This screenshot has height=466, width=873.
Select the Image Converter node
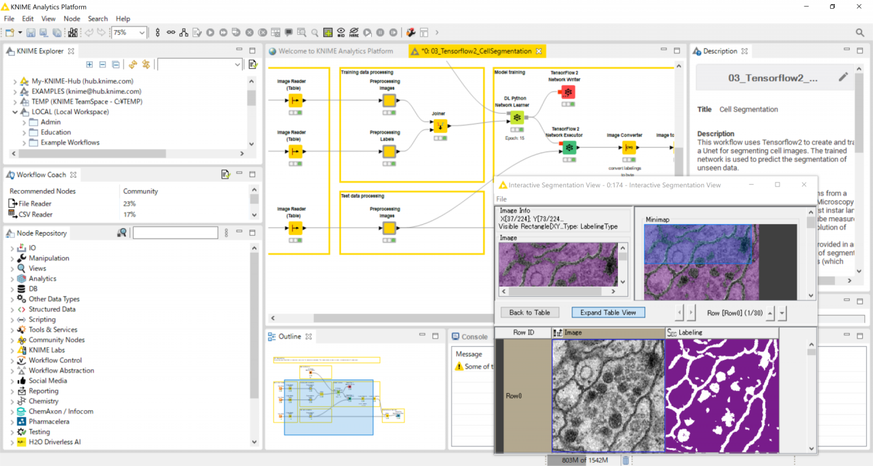(x=628, y=147)
